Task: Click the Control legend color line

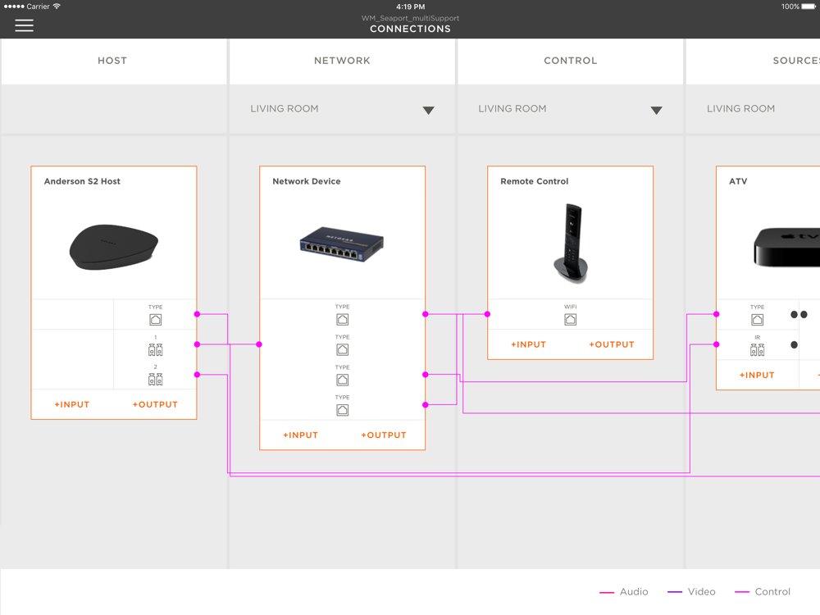Action: (742, 592)
